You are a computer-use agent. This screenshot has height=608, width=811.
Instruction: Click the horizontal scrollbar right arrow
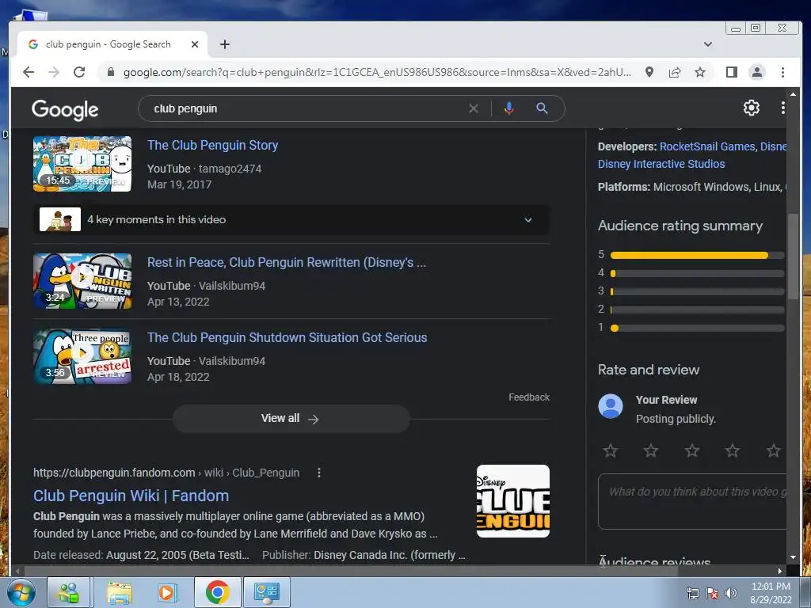[x=780, y=571]
